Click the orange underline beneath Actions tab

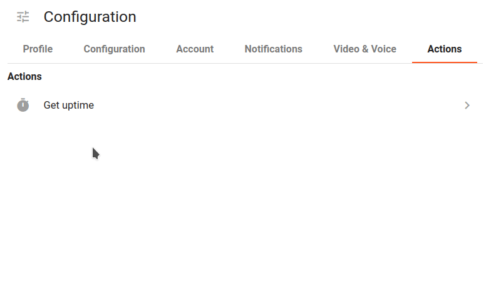[444, 62]
